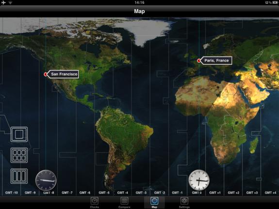Tap the airplane mode status icon
Image resolution: width=279 pixels, height=209 pixels.
pyautogui.click(x=3, y=2)
